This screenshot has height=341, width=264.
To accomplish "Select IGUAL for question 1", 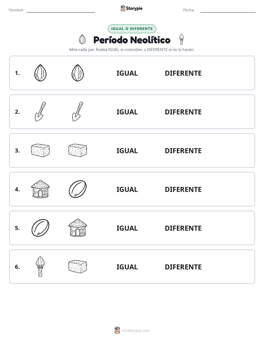I will [x=127, y=73].
